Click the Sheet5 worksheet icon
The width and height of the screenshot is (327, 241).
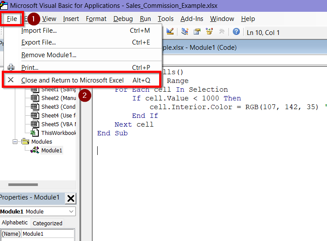coord(35,124)
